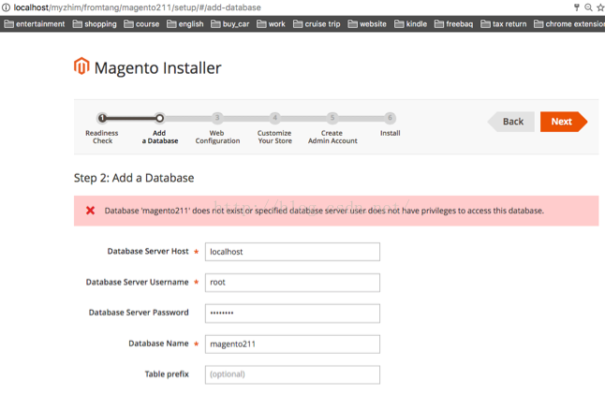Open the site info icon in the address bar

pyautogui.click(x=7, y=7)
